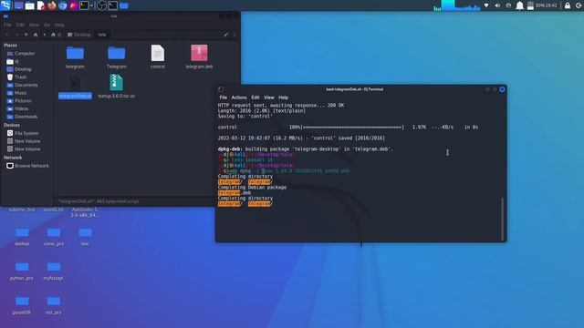The image size is (584, 328).
Task: Open the network wifi indicator
Action: point(486,5)
